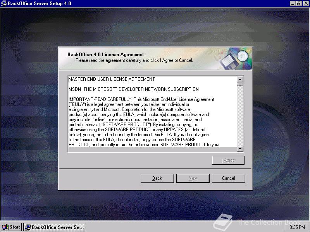Click the Back button
This screenshot has width=310, height=232.
click(x=157, y=178)
